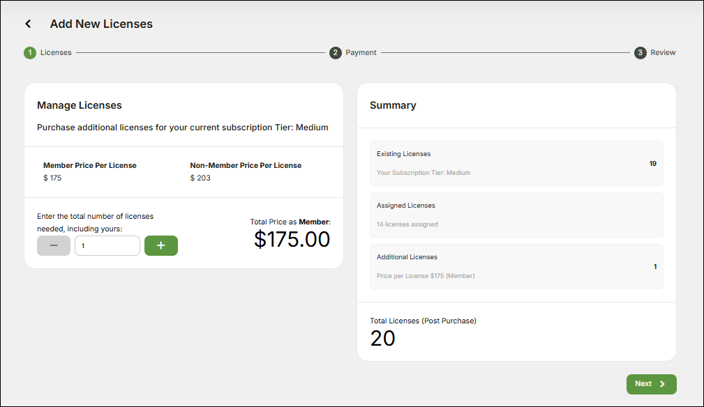Click the Assigned Licenses summary row
The width and height of the screenshot is (704, 407).
[516, 215]
